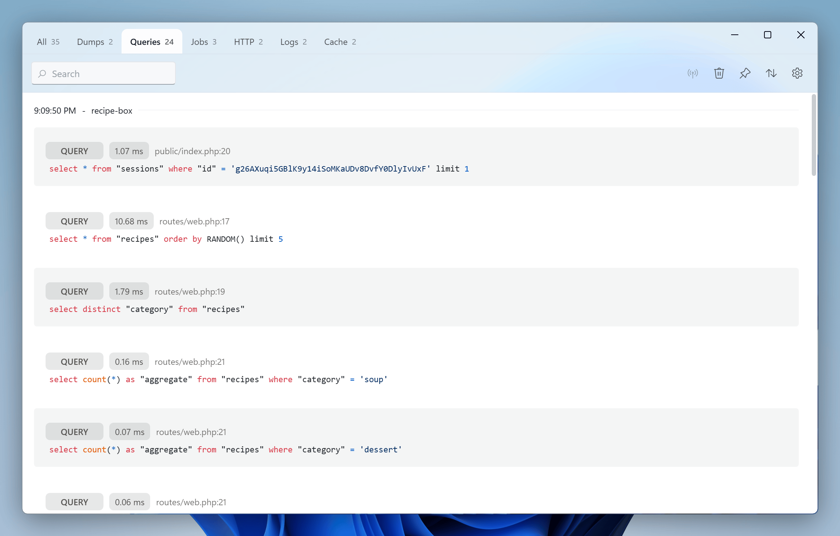The image size is (840, 536).
Task: Open settings gear icon
Action: (797, 73)
